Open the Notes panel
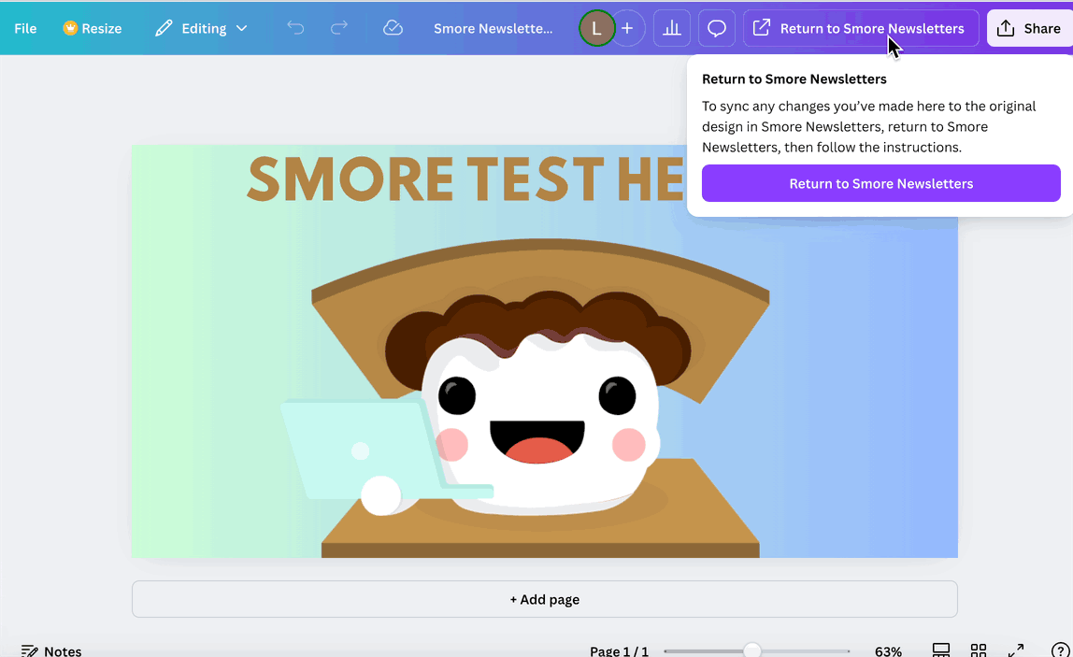 (x=50, y=649)
